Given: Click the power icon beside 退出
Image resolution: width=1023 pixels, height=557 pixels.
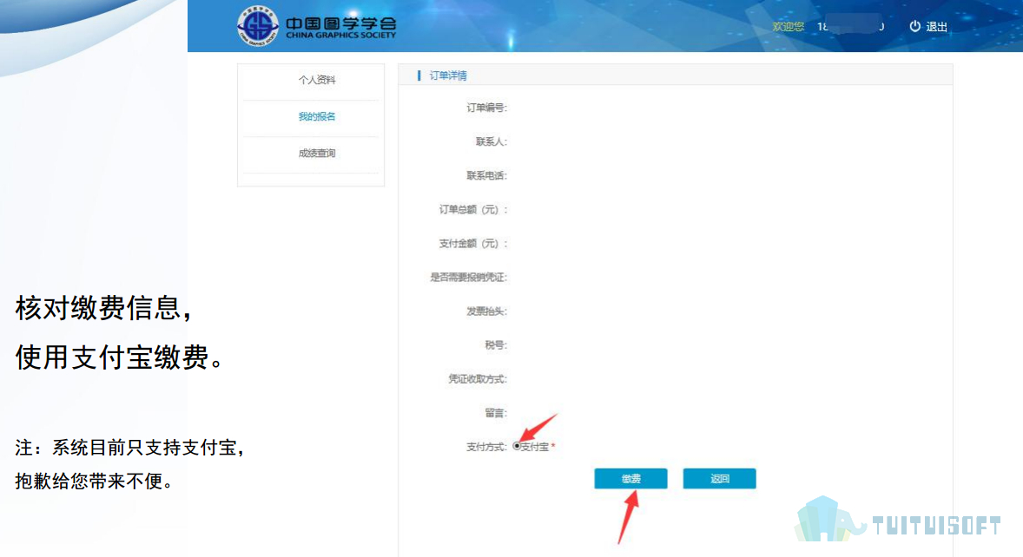Looking at the screenshot, I should click(x=914, y=26).
